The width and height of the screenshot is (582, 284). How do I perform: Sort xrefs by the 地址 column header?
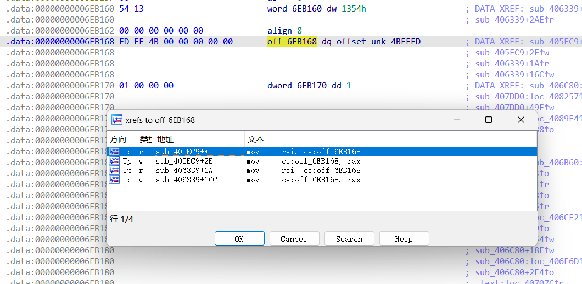coord(165,140)
